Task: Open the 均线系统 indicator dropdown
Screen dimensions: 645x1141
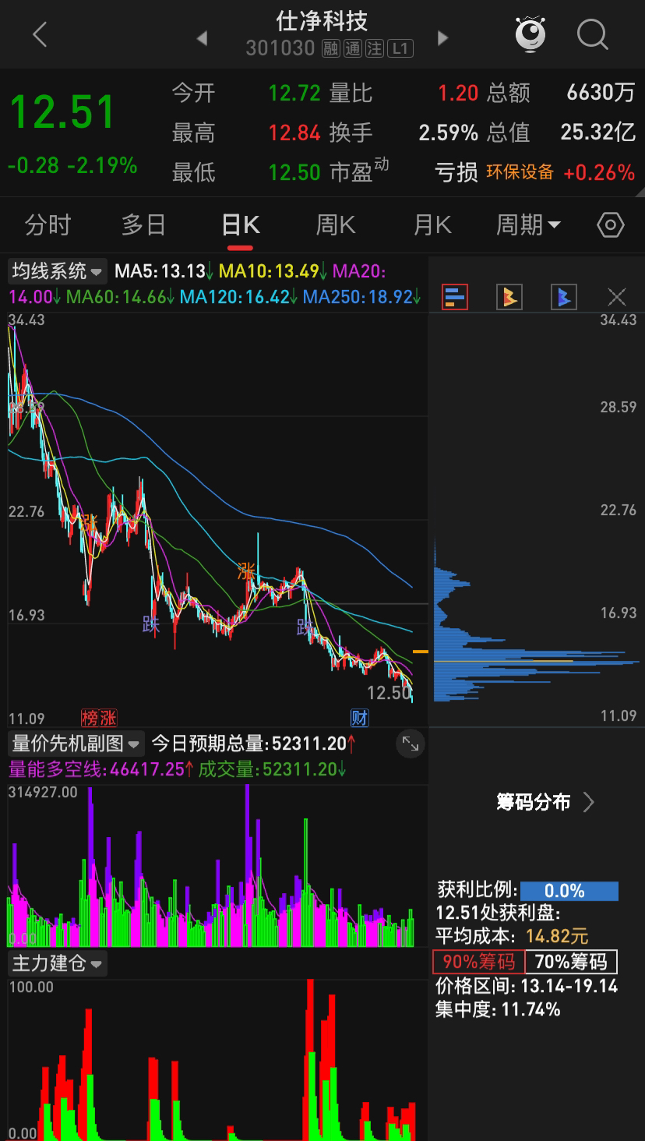Action: (x=57, y=271)
